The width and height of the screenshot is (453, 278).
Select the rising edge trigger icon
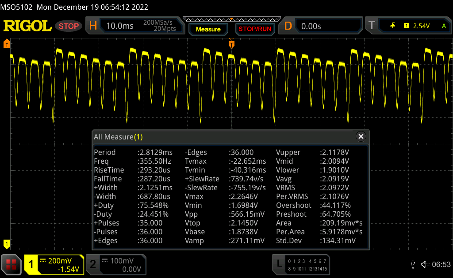point(392,26)
